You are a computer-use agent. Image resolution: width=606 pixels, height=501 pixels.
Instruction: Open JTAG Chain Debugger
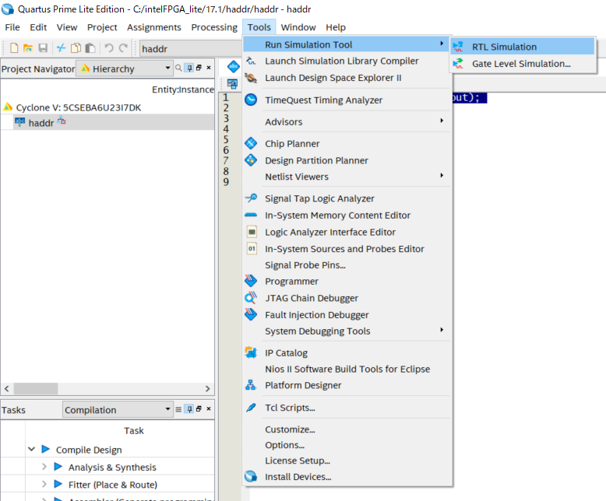point(347,298)
